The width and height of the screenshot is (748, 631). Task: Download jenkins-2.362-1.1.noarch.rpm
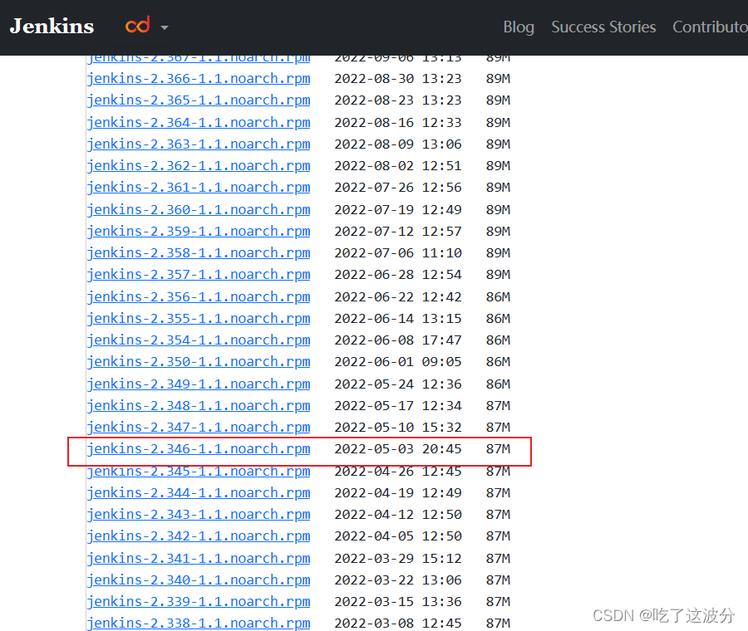tap(199, 166)
